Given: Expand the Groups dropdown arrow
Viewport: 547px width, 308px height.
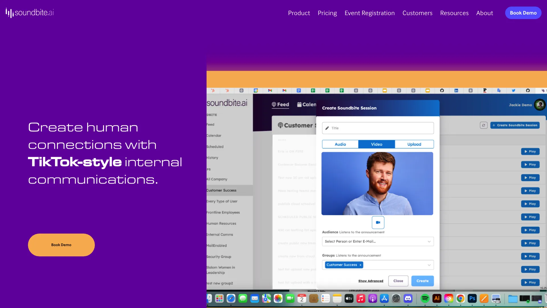Looking at the screenshot, I should 429,265.
